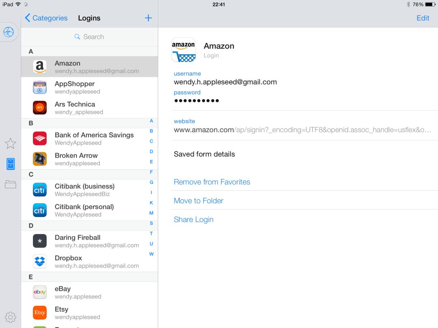Screen dimensions: 438x328
Task: Choose Move to Folder
Action: click(199, 201)
